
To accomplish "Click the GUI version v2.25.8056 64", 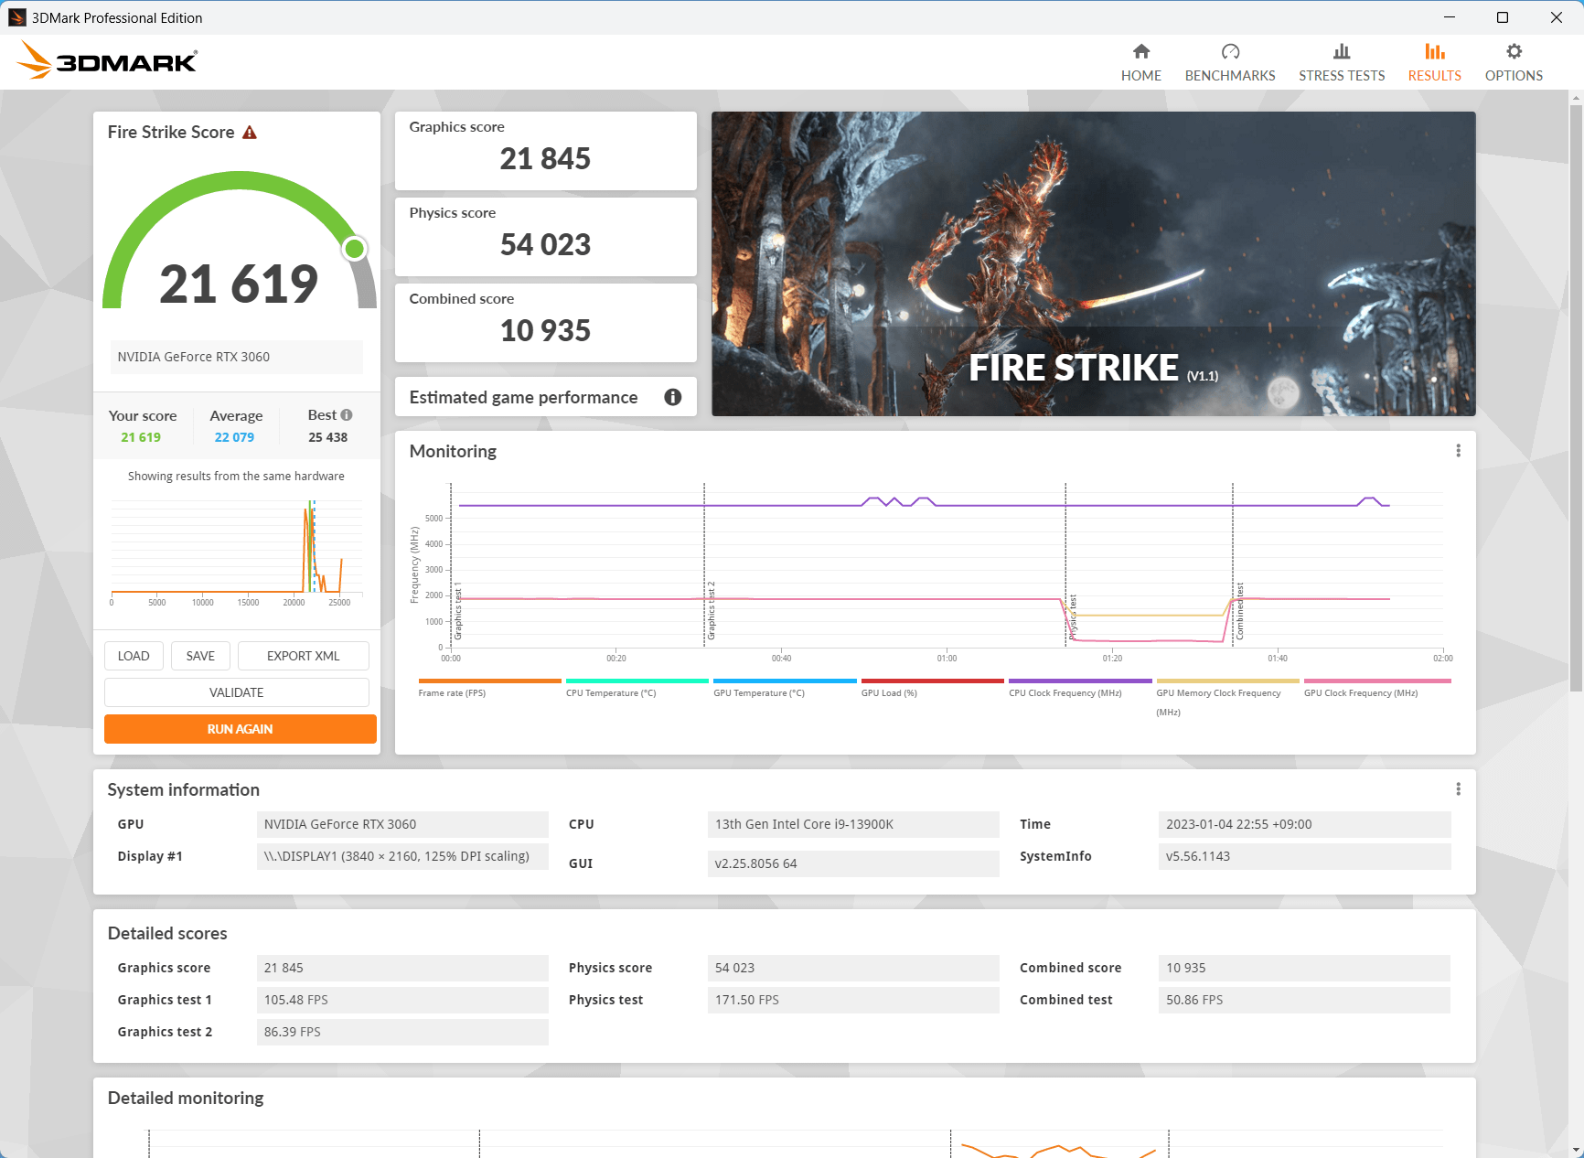I will 853,863.
